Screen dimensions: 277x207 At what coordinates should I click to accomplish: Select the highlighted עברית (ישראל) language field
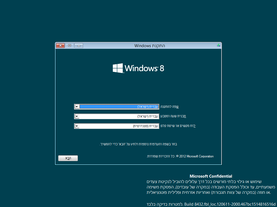[x=117, y=107]
